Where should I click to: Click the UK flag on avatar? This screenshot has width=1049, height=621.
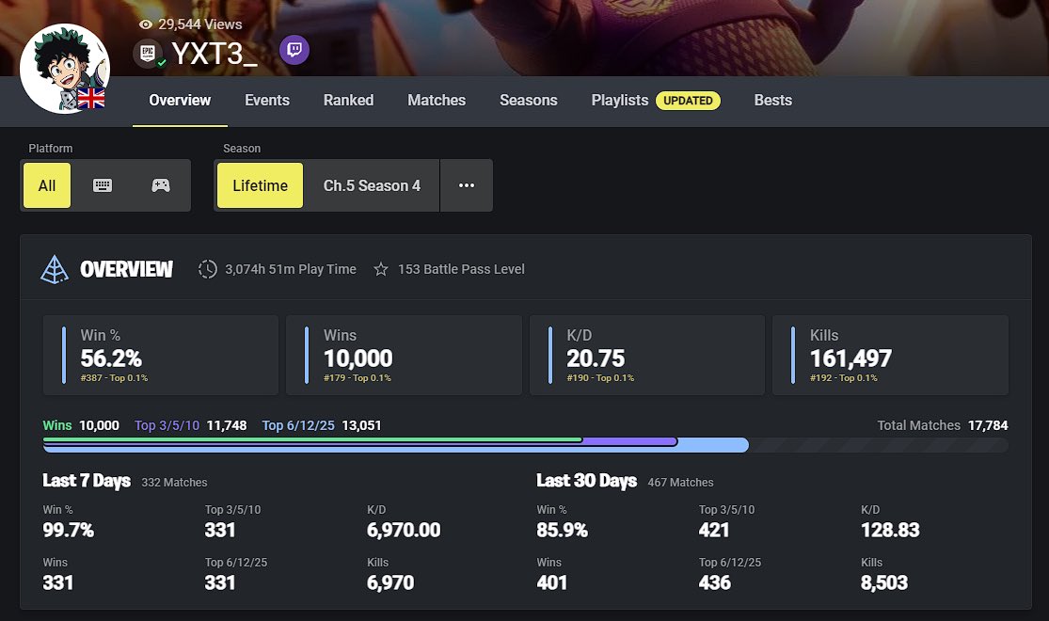click(91, 99)
